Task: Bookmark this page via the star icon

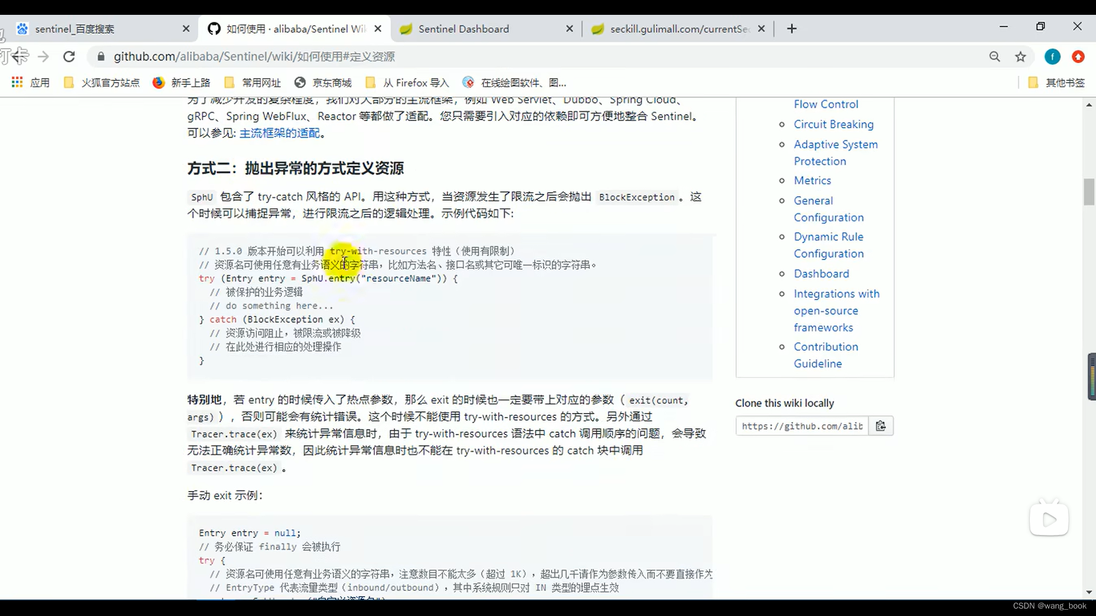Action: pos(1021,56)
